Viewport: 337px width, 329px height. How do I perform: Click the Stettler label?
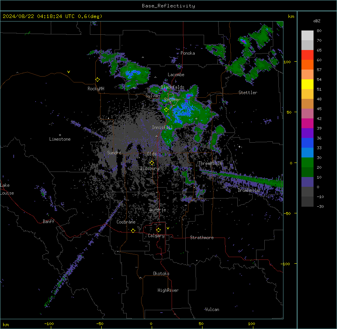pyautogui.click(x=248, y=93)
